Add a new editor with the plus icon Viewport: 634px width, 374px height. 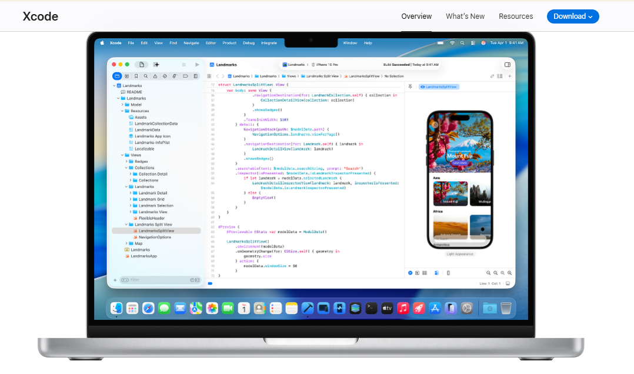(x=509, y=76)
